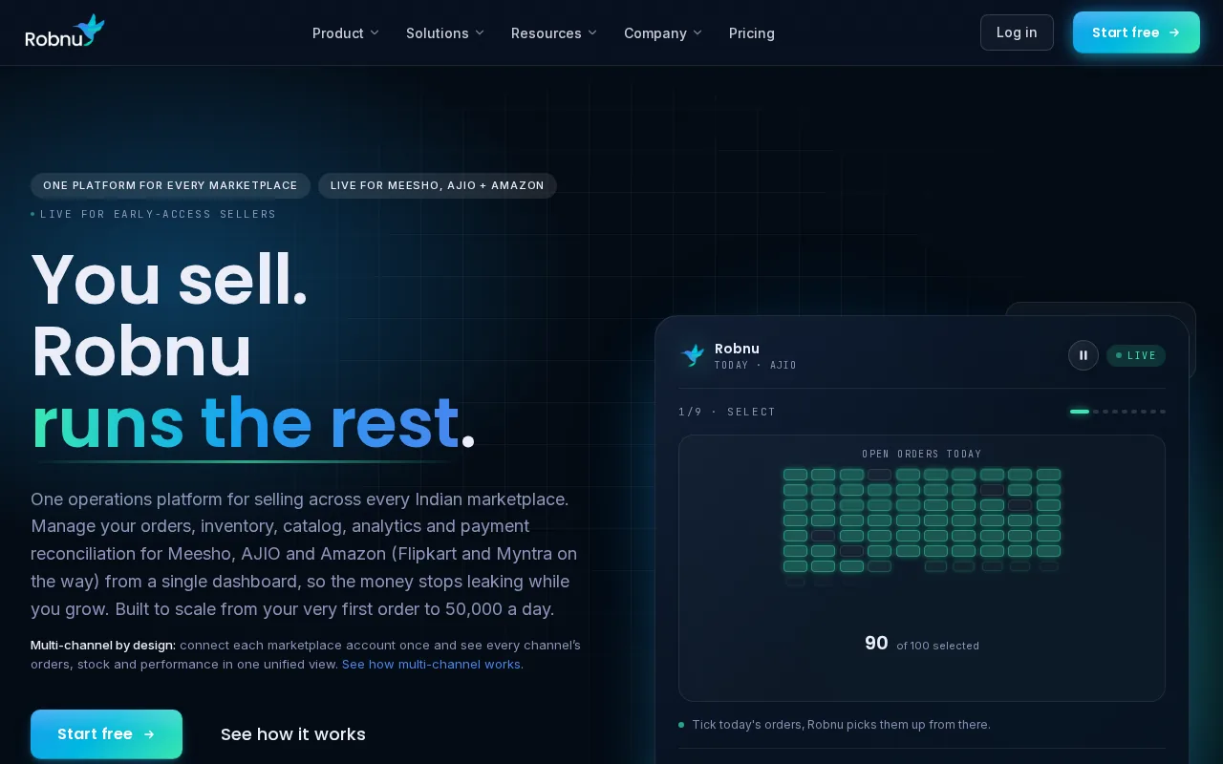The height and width of the screenshot is (764, 1223).
Task: Open See how multi-channel works link
Action: 431,665
